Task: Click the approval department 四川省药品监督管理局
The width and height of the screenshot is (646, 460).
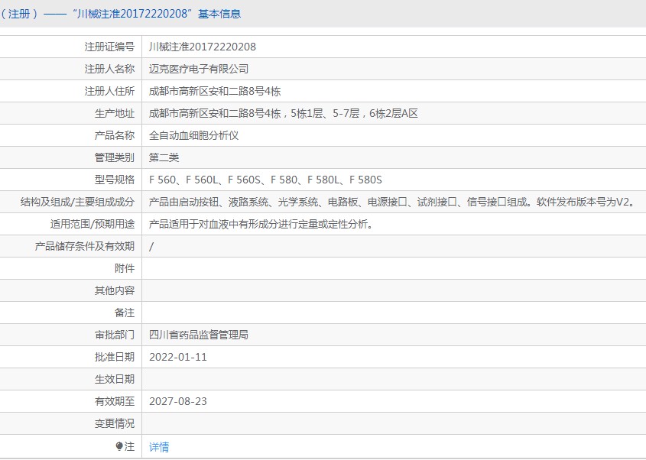Action: (199, 335)
